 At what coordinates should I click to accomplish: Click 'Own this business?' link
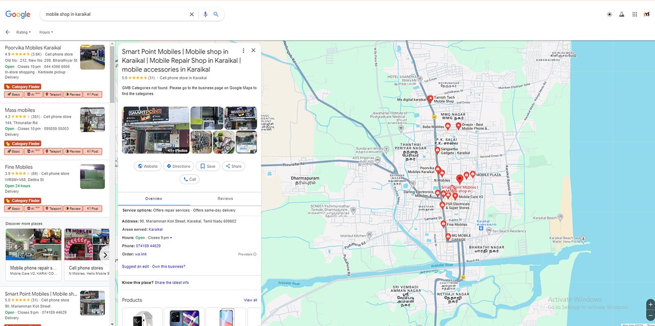coord(169,267)
